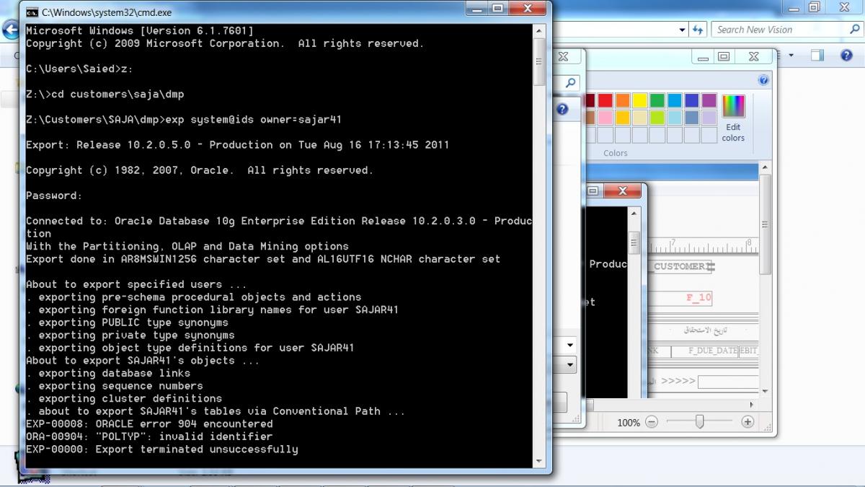The width and height of the screenshot is (865, 487).
Task: Open Explorer help question mark icon
Action: point(846,56)
